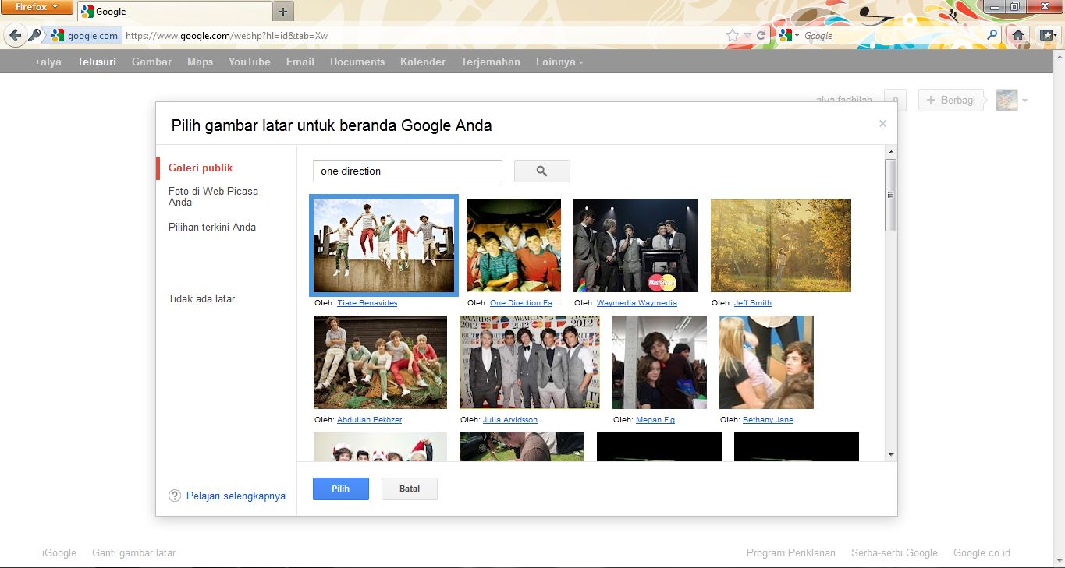Open Abdullah Peközer author link

[x=369, y=419]
